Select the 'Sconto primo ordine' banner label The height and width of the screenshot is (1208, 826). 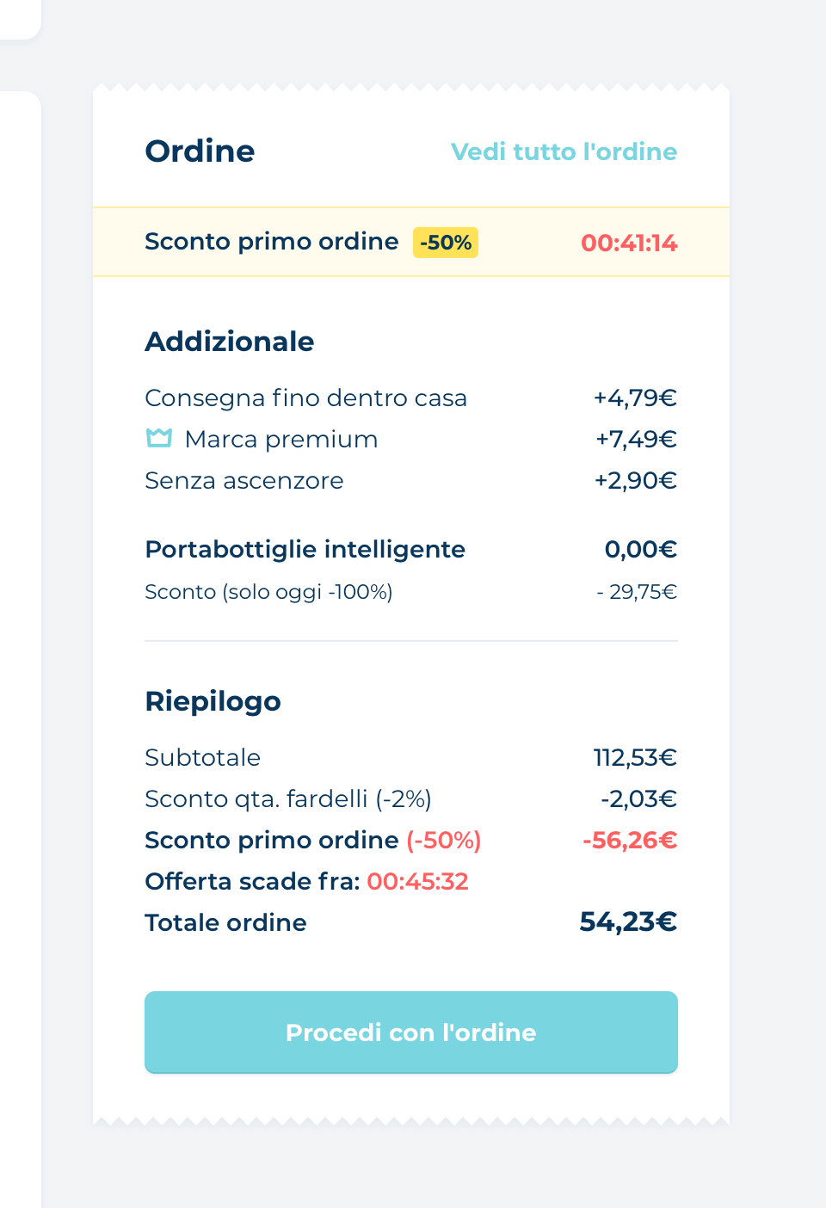[x=271, y=242]
